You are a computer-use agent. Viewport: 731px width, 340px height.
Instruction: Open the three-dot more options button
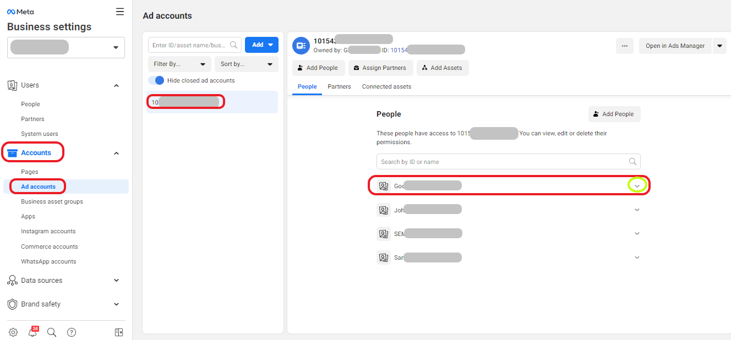click(x=625, y=46)
